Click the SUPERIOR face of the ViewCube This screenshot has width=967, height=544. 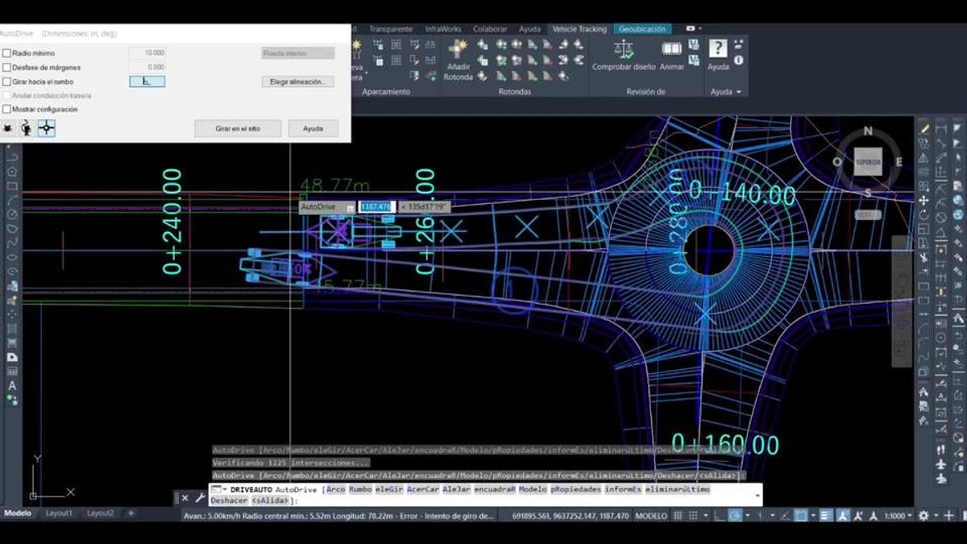[868, 162]
